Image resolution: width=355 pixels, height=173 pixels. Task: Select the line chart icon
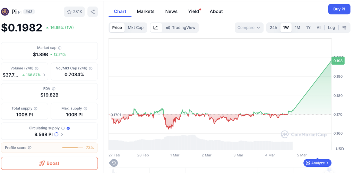[x=156, y=28]
